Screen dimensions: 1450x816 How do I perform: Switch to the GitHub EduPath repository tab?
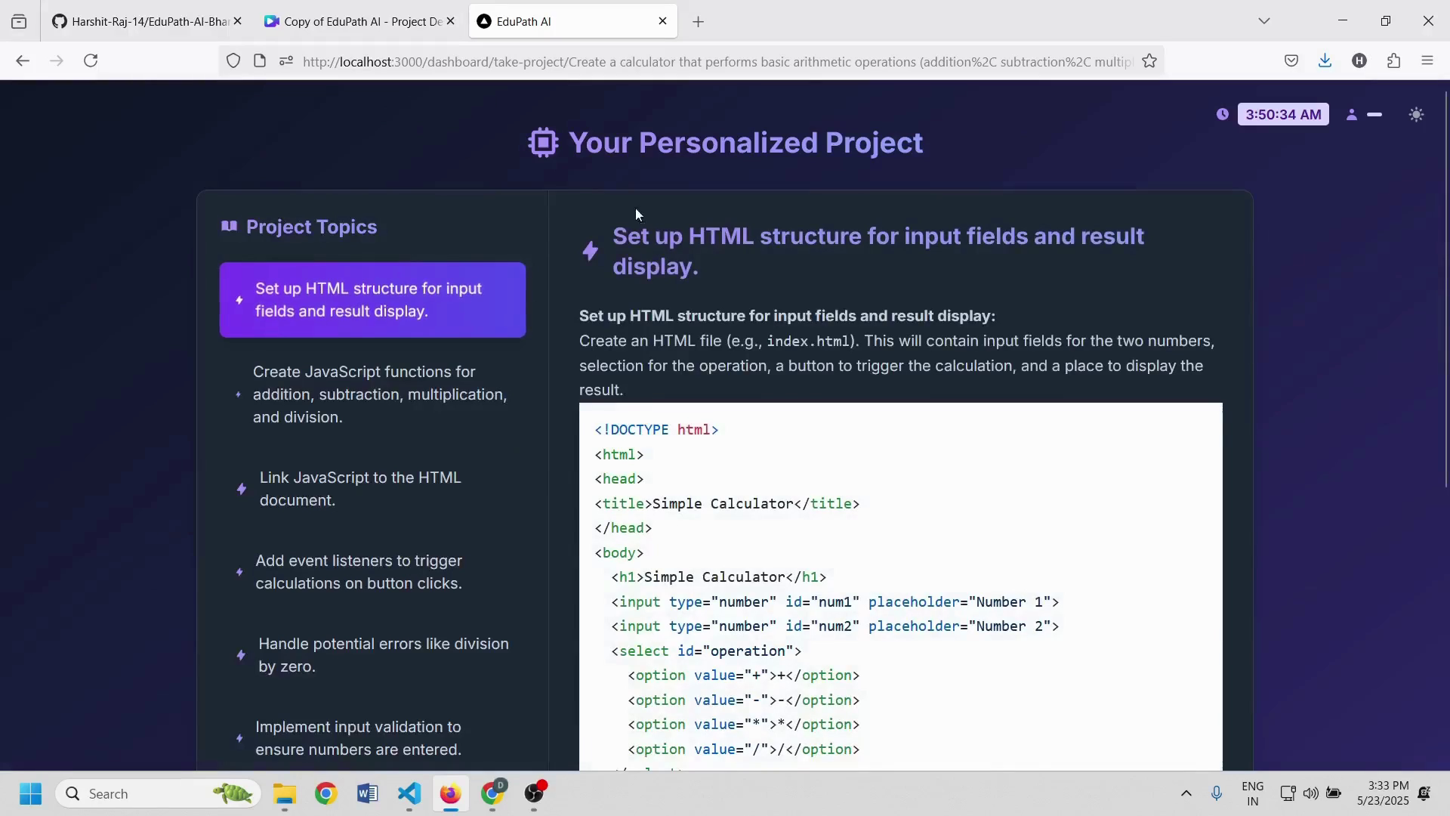pos(143,21)
